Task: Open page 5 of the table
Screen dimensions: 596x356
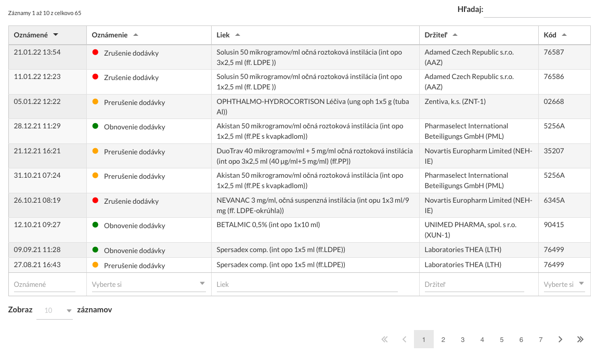Action: point(502,339)
